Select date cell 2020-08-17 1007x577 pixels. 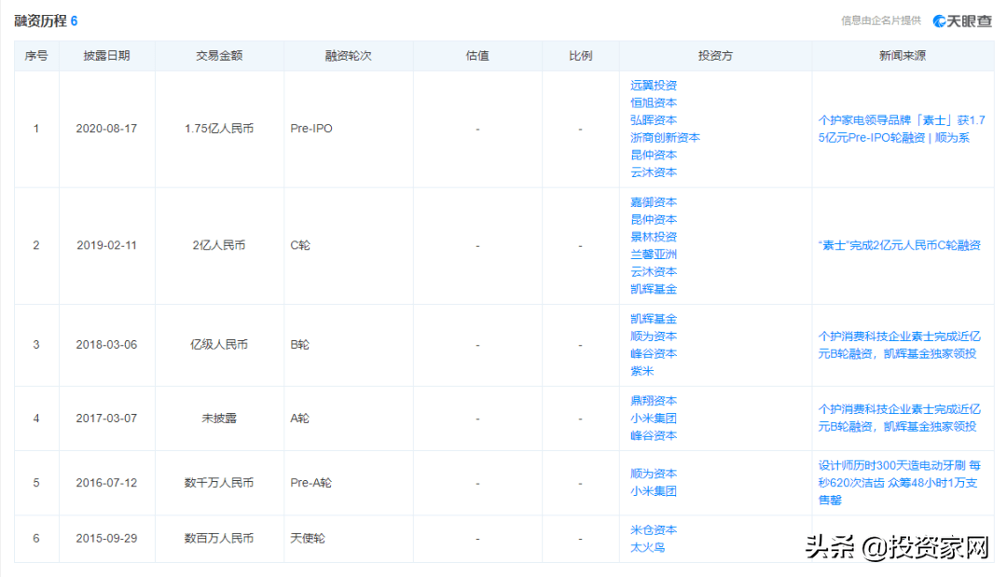[106, 129]
